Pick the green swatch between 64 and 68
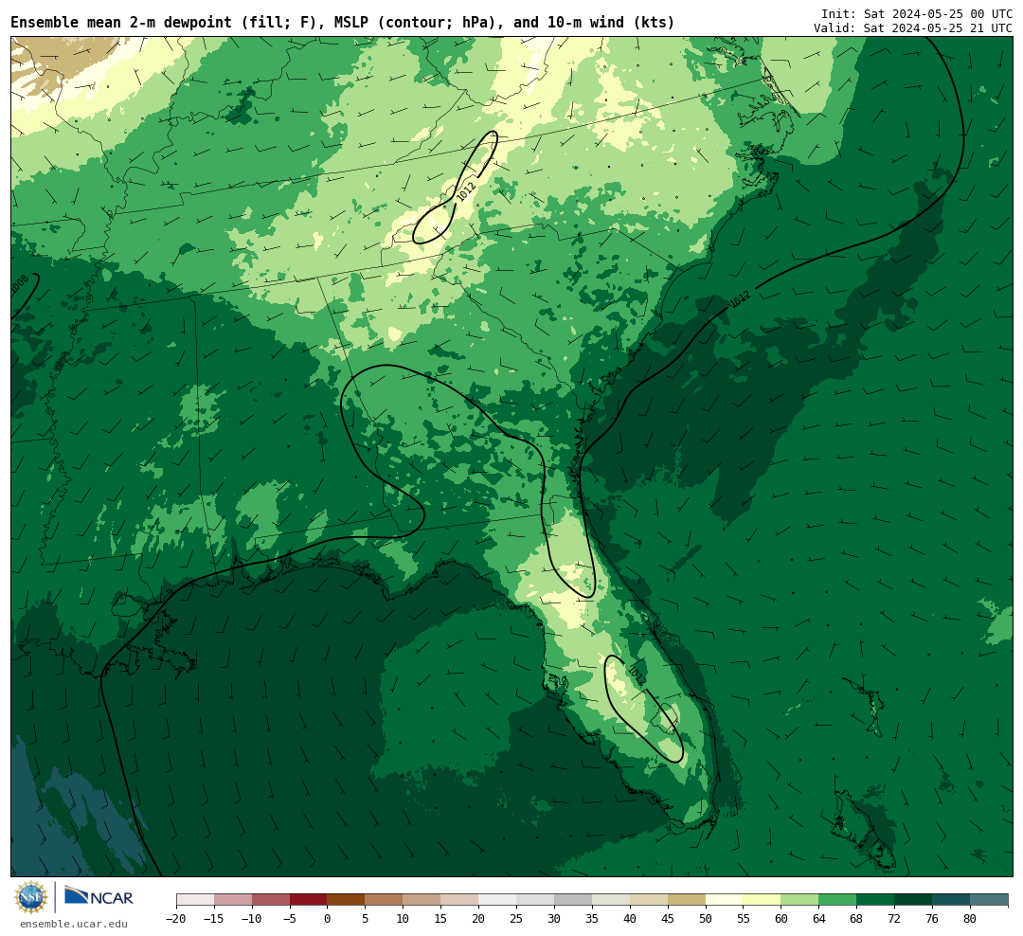1023x936 pixels. (838, 900)
